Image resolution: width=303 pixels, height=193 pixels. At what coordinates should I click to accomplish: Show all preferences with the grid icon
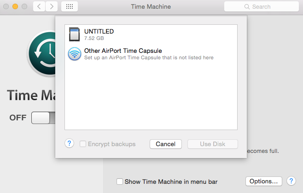coord(70,6)
